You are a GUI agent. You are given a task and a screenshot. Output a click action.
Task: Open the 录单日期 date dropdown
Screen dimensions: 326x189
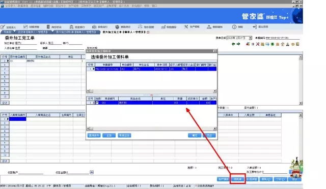pyautogui.click(x=250, y=38)
